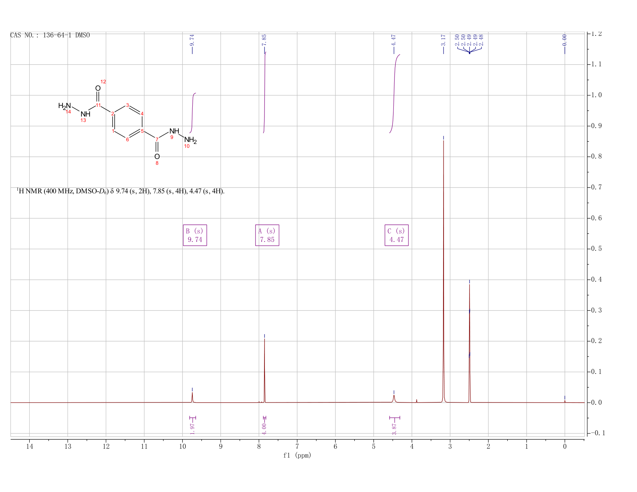Click the integral value 3.87
This screenshot has width=637, height=492.
click(x=394, y=428)
